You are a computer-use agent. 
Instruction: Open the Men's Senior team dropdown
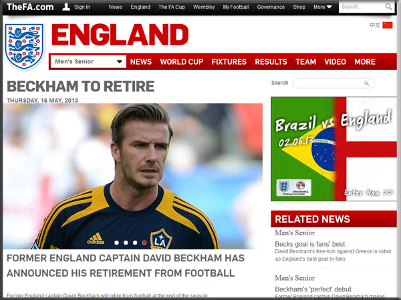pyautogui.click(x=88, y=62)
